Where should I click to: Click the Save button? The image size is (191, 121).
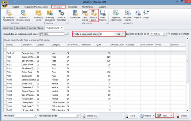[x=130, y=116]
